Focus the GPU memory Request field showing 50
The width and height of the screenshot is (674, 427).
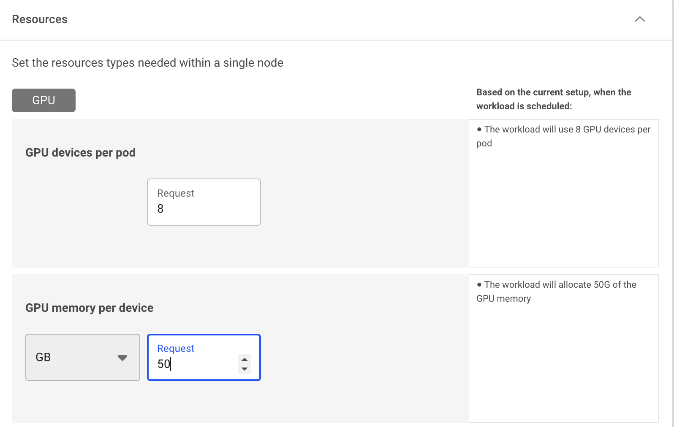[x=204, y=357]
